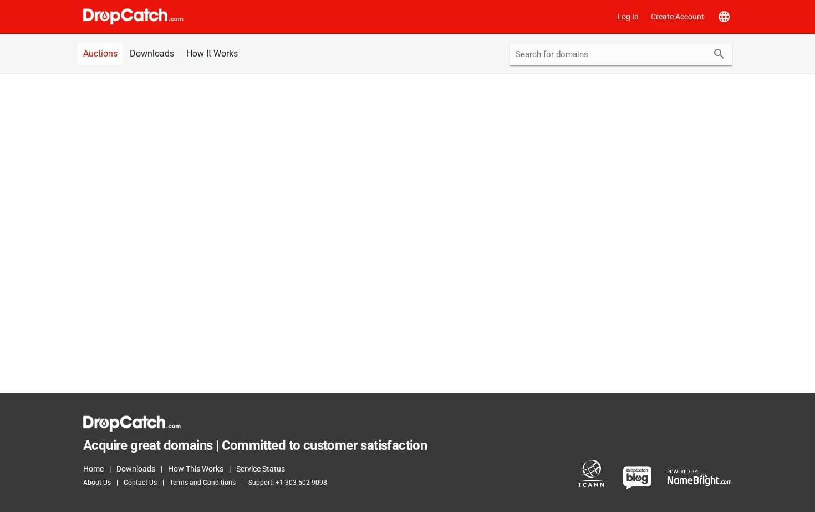Open the How It Works tab
The height and width of the screenshot is (512, 815).
click(x=212, y=54)
